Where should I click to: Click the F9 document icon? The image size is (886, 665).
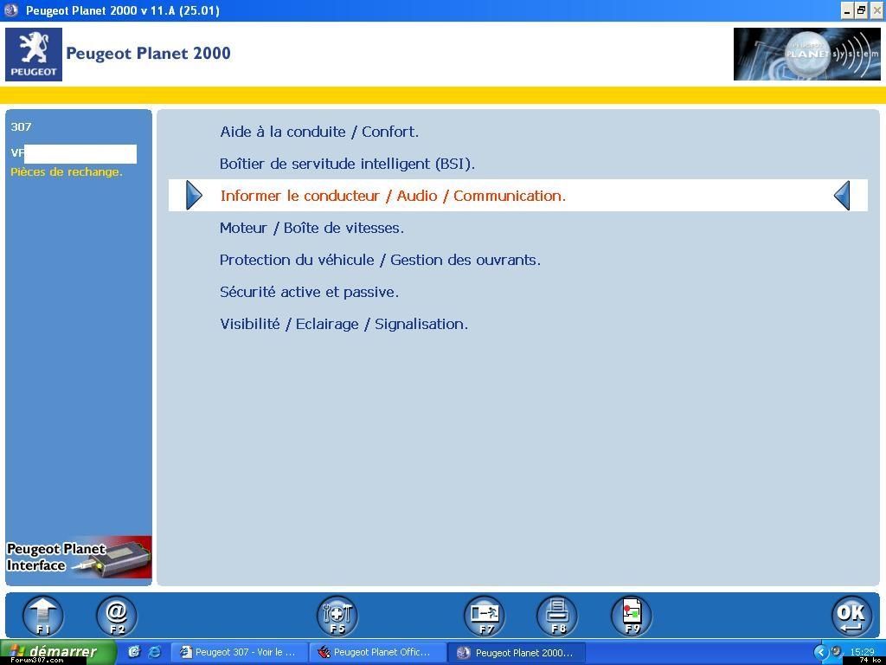click(x=632, y=616)
